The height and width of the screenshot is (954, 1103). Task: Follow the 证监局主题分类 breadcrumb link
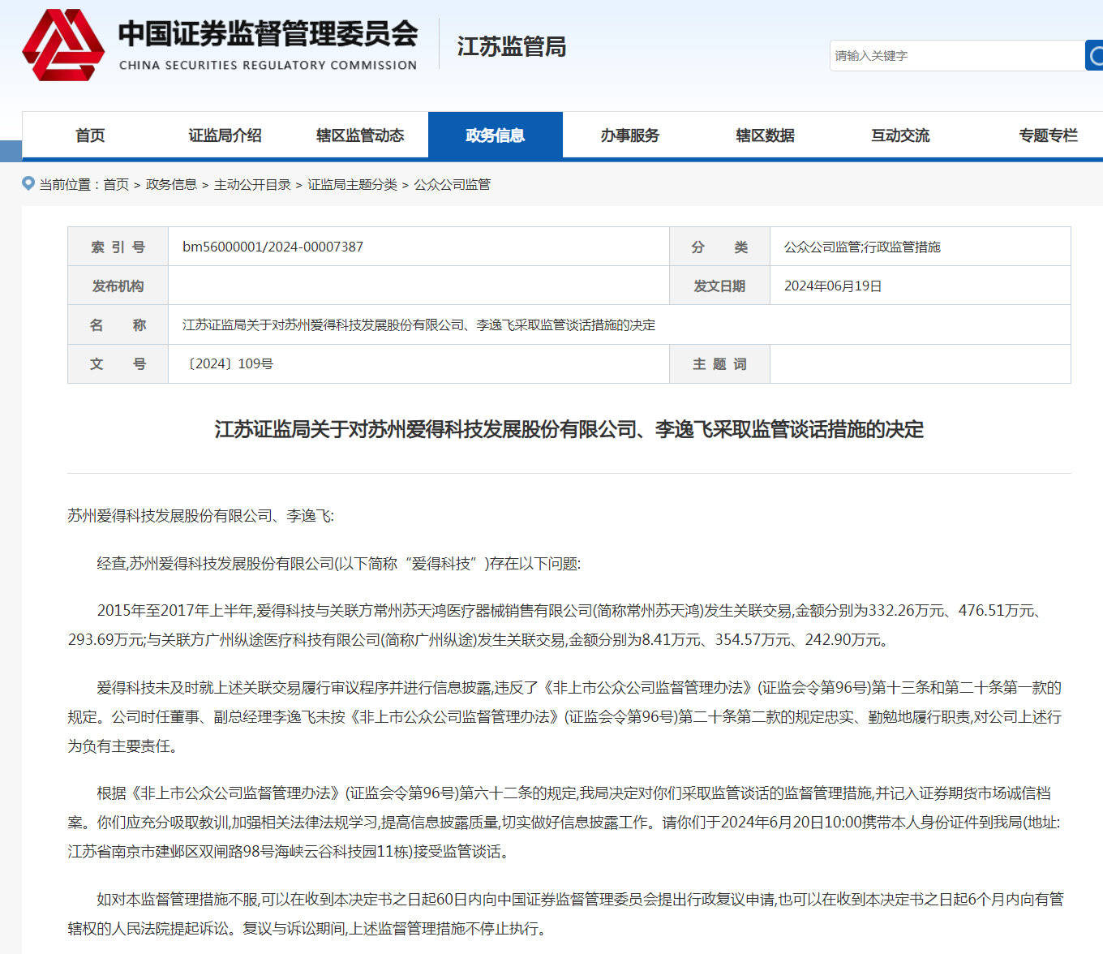pos(352,185)
